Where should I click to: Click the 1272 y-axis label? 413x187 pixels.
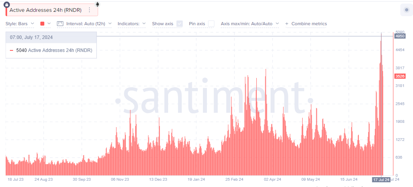pyautogui.click(x=400, y=139)
